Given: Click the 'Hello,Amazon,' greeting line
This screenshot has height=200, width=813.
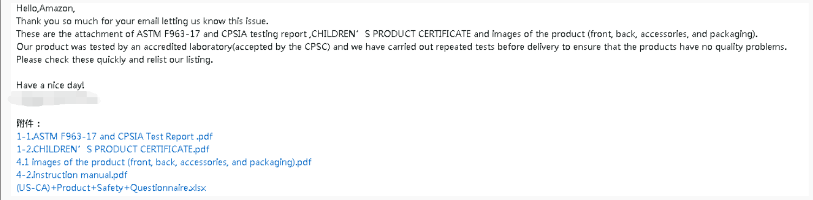Looking at the screenshot, I should (45, 9).
